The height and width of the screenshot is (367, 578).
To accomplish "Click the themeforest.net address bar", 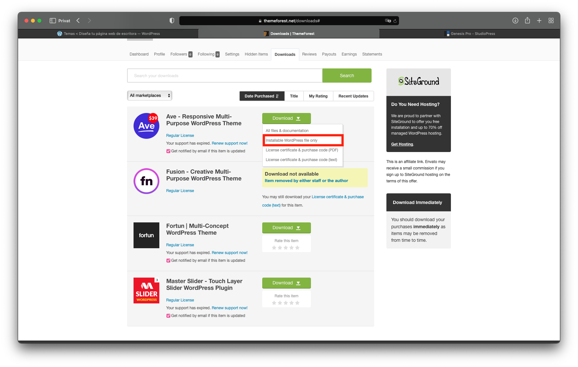I will point(289,21).
